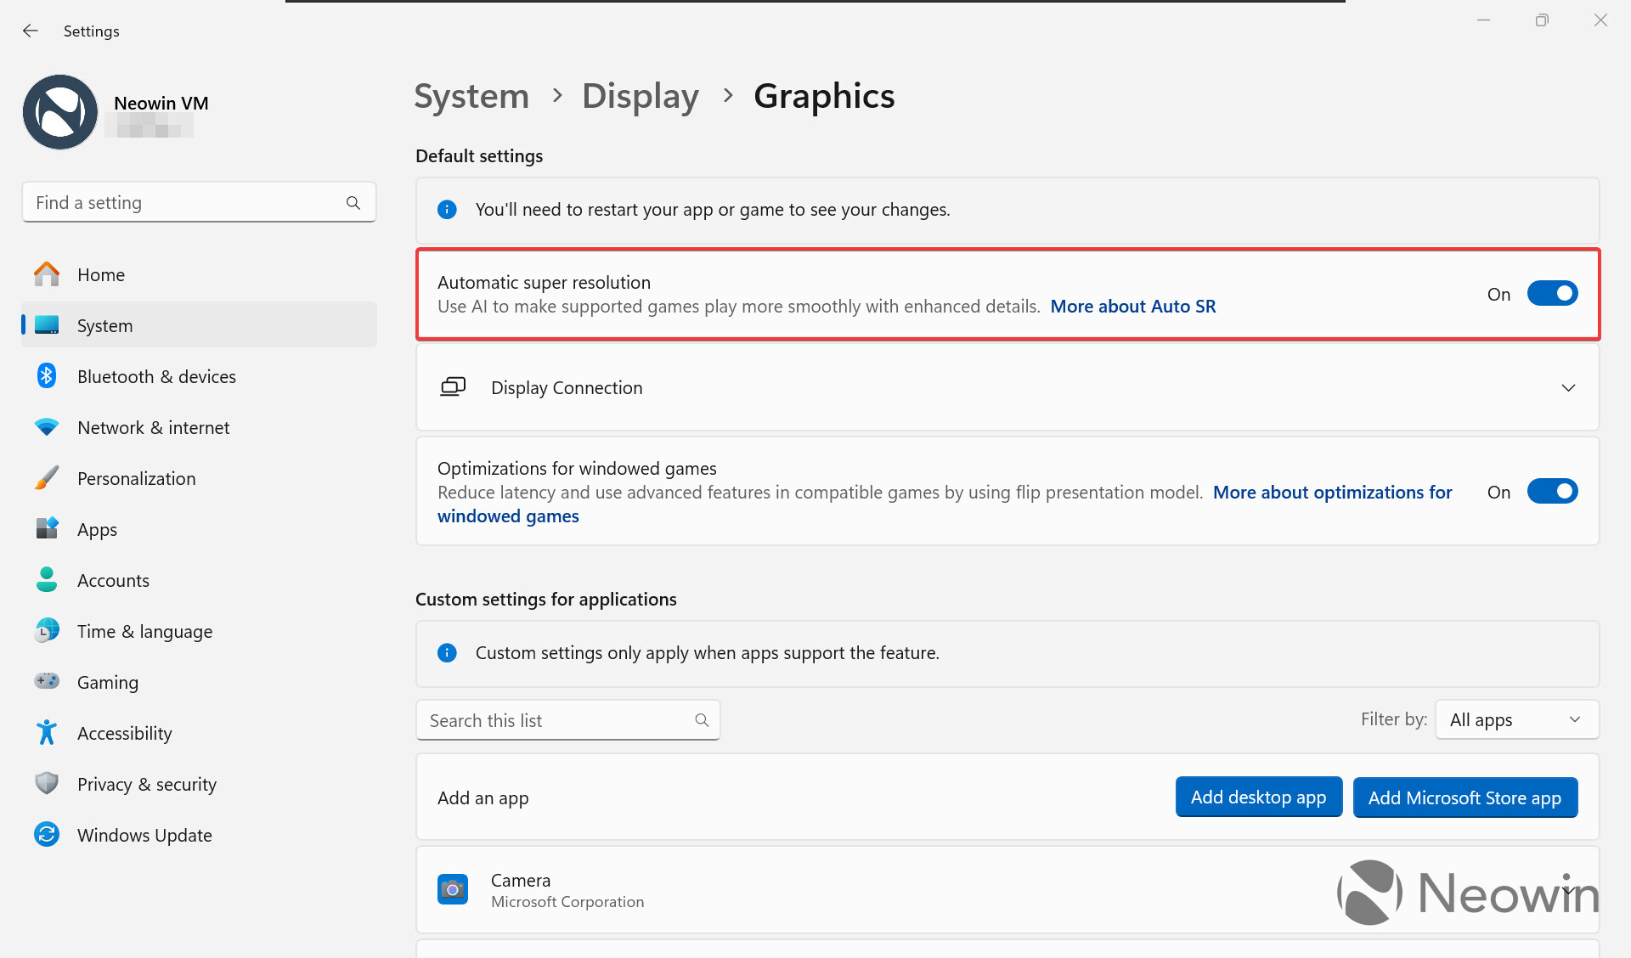The height and width of the screenshot is (958, 1631).
Task: Click the Add desktop app button
Action: click(1258, 797)
